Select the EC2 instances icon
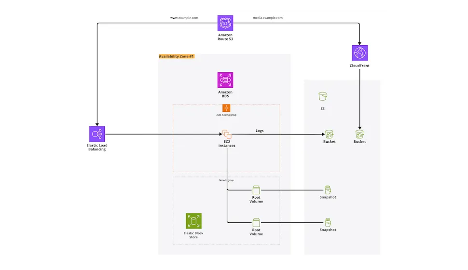468x270 pixels. 227,135
